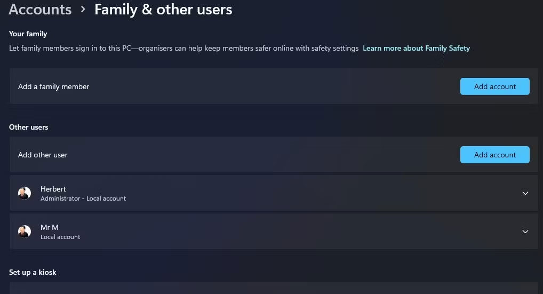Image resolution: width=543 pixels, height=294 pixels.
Task: Click the Add a family member label
Action: (x=54, y=86)
